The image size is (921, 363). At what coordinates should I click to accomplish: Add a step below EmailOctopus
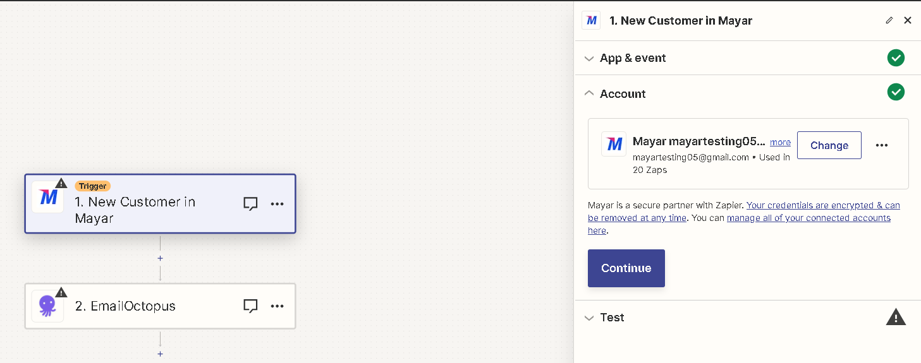160,354
